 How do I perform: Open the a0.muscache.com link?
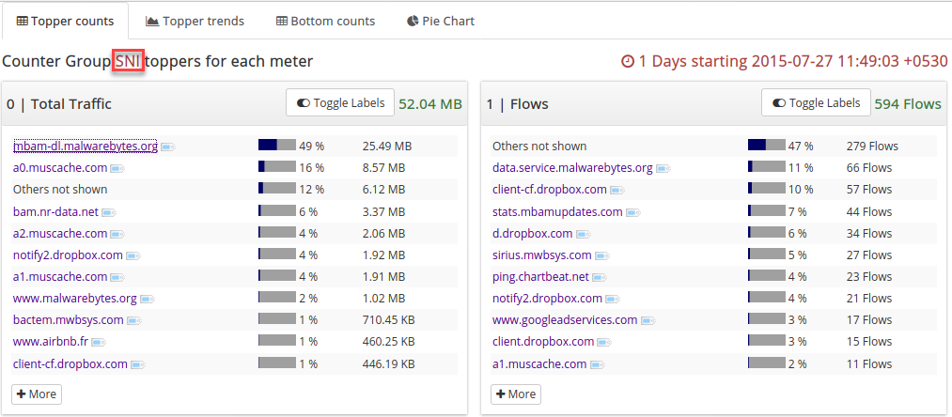(60, 167)
